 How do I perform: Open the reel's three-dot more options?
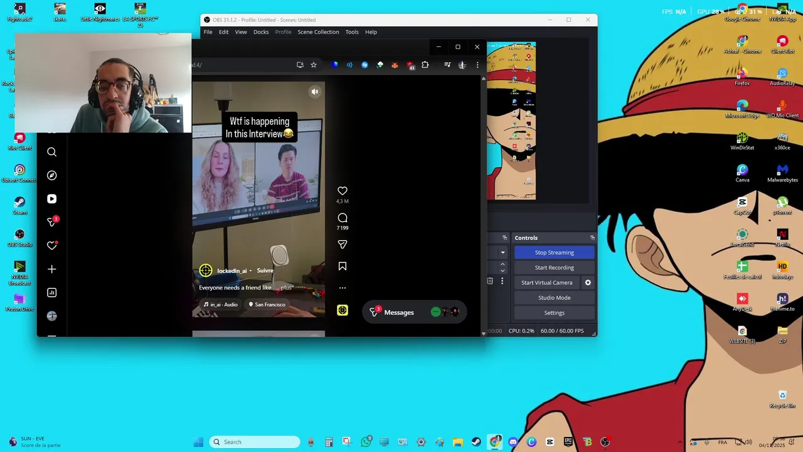(x=343, y=288)
